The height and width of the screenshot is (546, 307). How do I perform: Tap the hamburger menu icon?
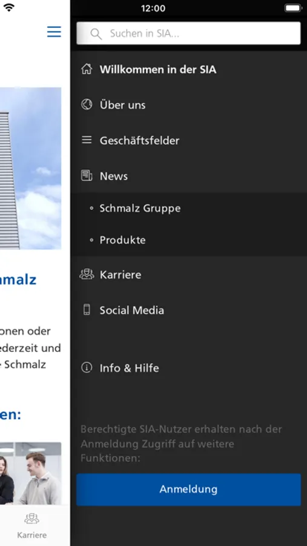[54, 32]
